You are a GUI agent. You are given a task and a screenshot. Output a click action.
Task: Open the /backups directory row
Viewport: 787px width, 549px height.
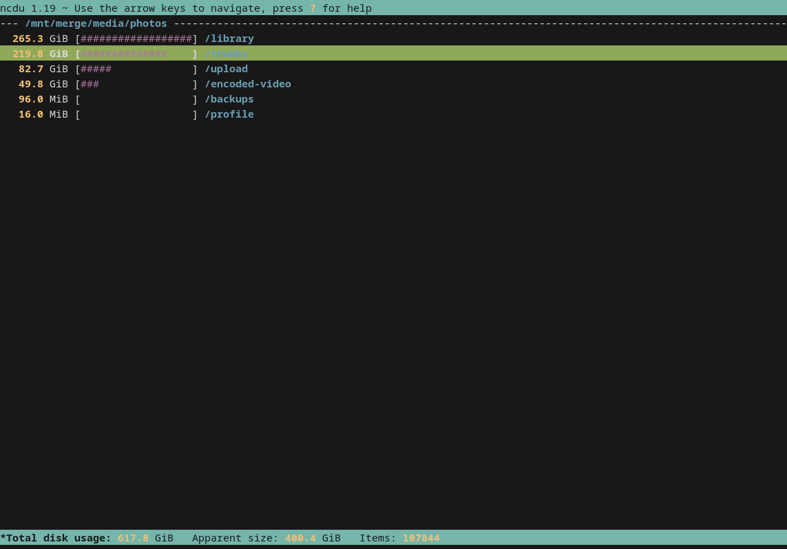(x=229, y=99)
